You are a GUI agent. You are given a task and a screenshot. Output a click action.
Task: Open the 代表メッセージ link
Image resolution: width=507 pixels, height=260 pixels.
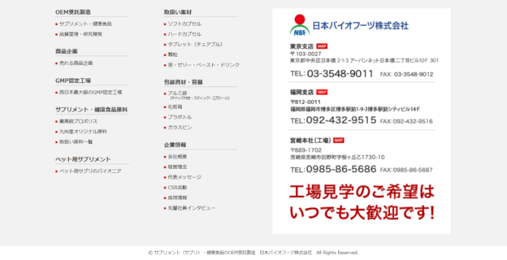pyautogui.click(x=185, y=178)
